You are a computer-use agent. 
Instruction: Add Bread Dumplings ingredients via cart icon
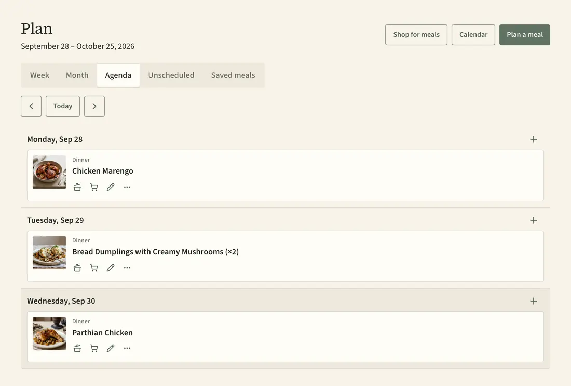94,268
